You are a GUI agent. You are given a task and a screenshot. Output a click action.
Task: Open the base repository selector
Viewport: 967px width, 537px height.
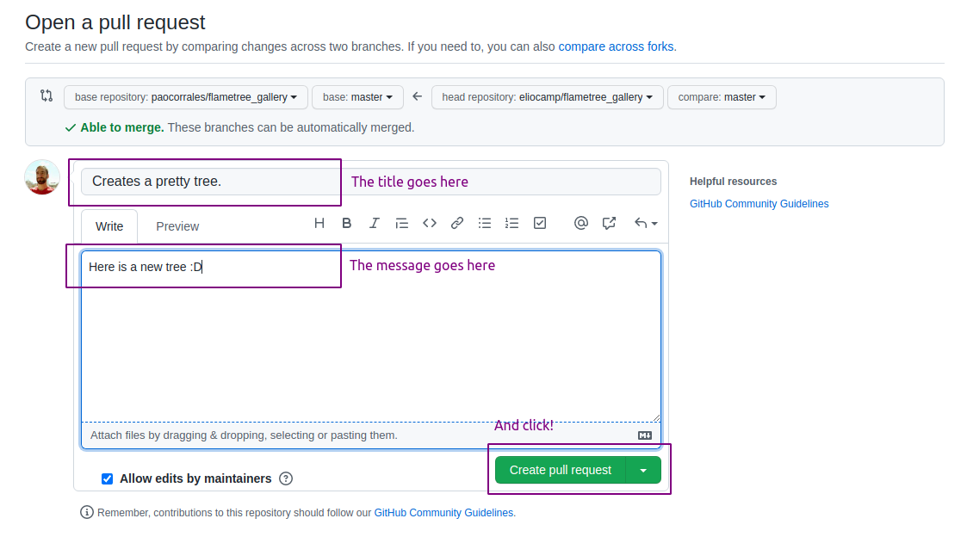tap(185, 97)
